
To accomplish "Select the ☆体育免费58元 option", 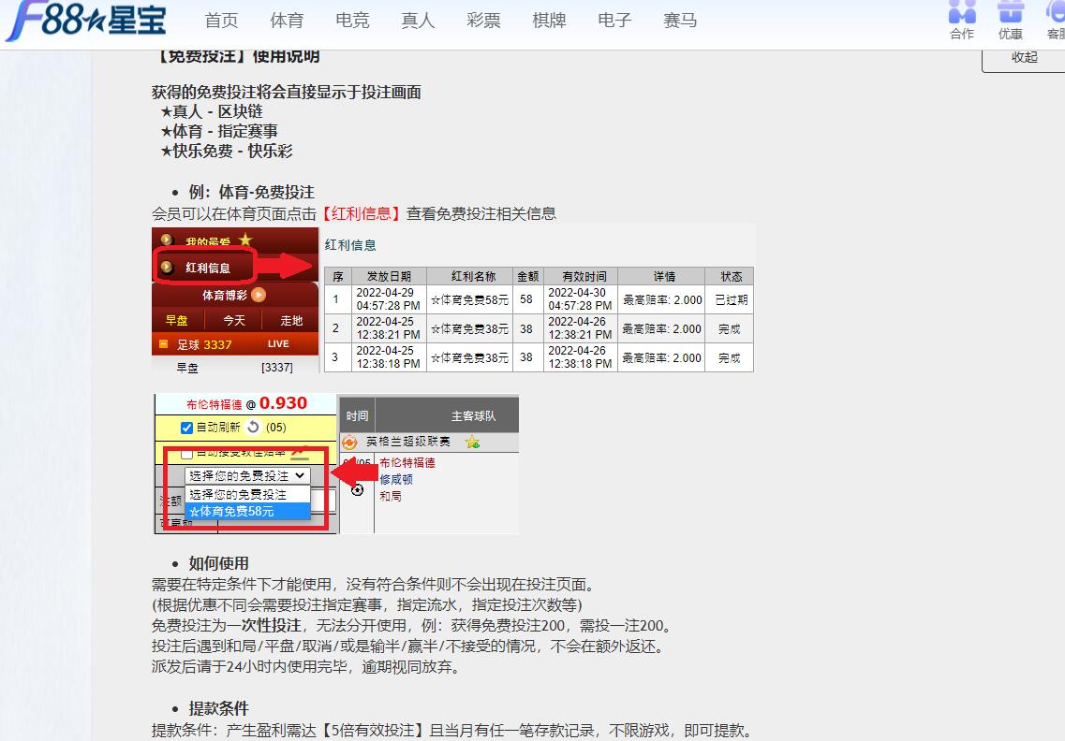I will click(x=247, y=511).
